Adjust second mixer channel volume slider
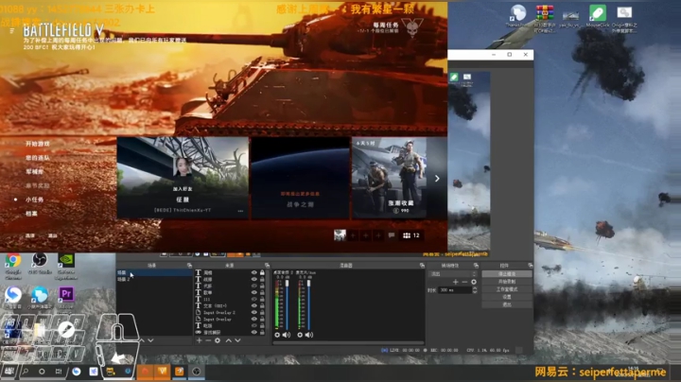The width and height of the screenshot is (681, 382). [308, 306]
